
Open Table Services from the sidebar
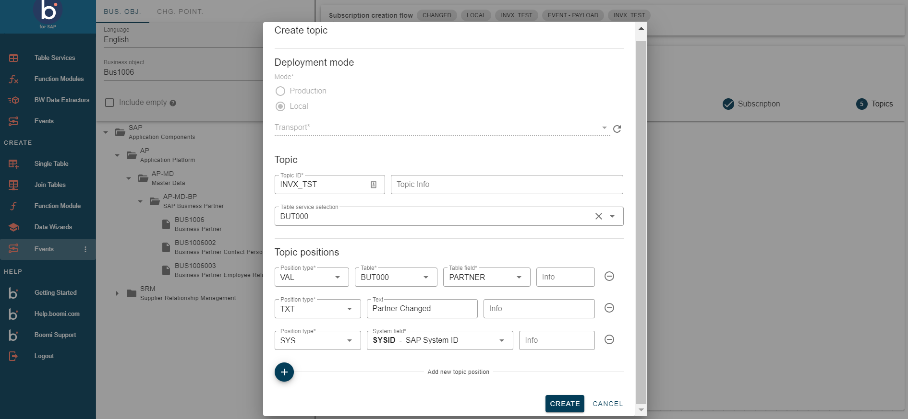(x=54, y=58)
